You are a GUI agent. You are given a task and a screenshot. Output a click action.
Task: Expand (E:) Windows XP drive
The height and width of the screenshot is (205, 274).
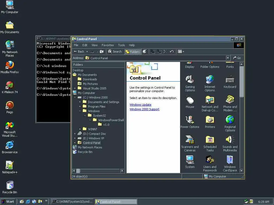click(75, 138)
